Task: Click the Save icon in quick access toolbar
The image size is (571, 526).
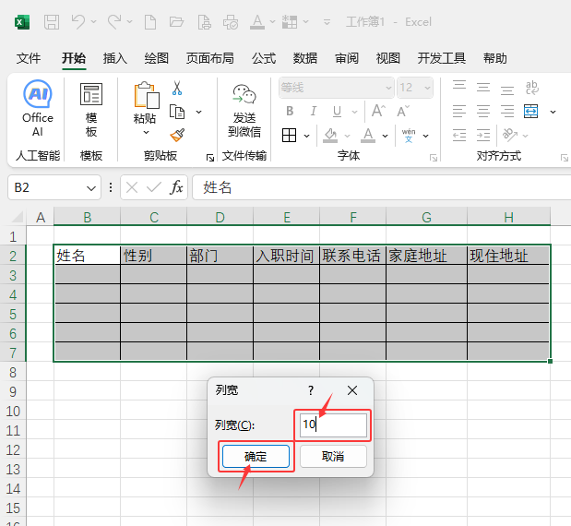Action: pos(52,22)
